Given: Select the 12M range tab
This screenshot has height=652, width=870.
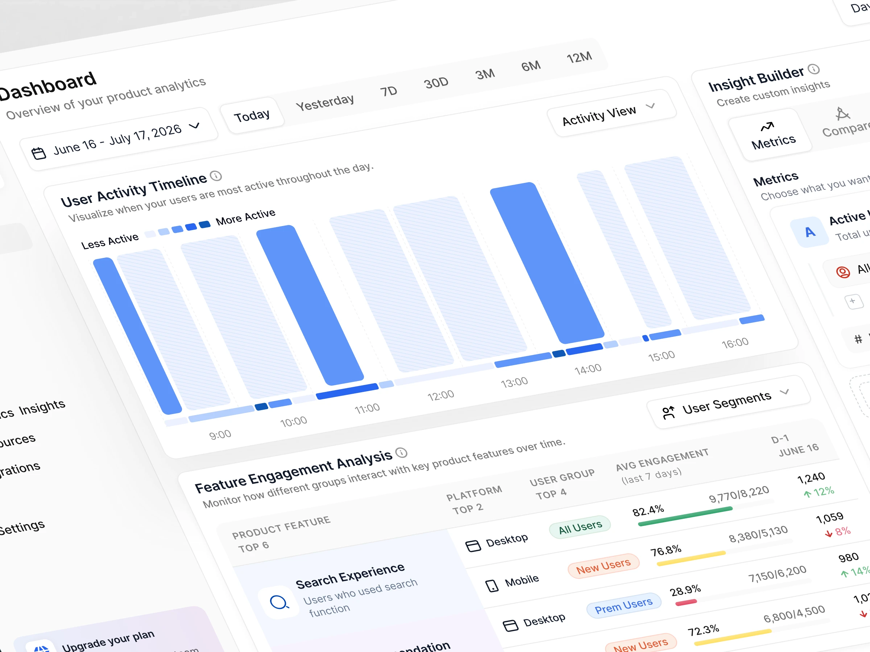Looking at the screenshot, I should pos(579,57).
